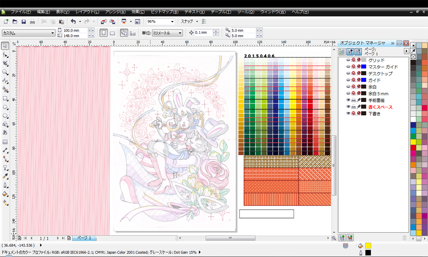
Task: Open the ファイル(F) menu
Action: (x=21, y=12)
